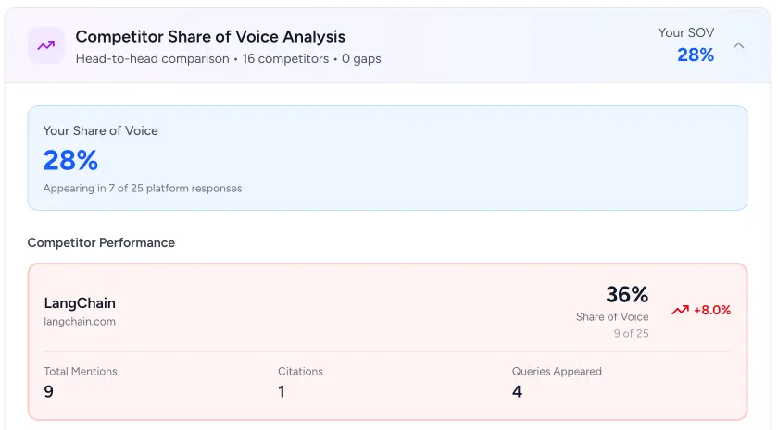Click the Total Mentions value 9
The image size is (778, 430).
(48, 392)
